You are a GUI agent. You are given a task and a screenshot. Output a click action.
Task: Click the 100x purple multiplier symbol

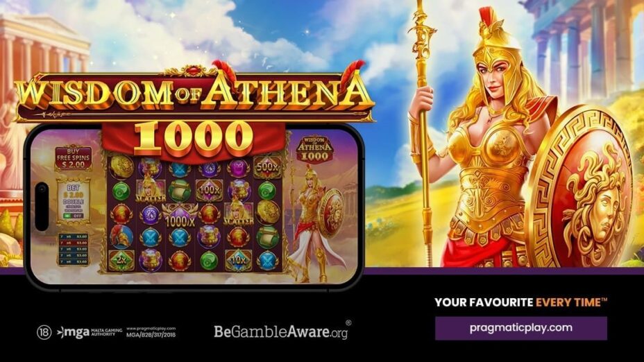coord(209,191)
